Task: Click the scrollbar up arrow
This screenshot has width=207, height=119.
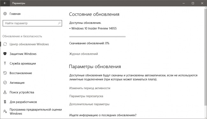Action: coord(205,8)
